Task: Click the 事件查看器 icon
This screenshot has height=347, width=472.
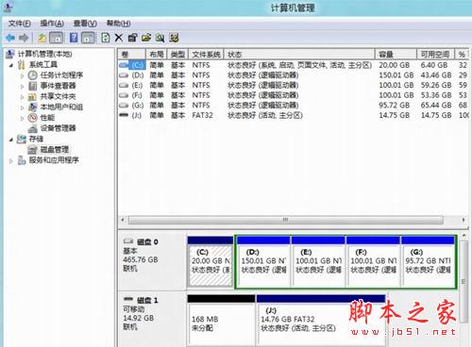Action: coord(33,86)
